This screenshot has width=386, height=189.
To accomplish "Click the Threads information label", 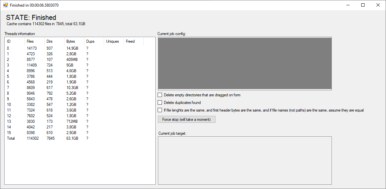I will (x=20, y=34).
